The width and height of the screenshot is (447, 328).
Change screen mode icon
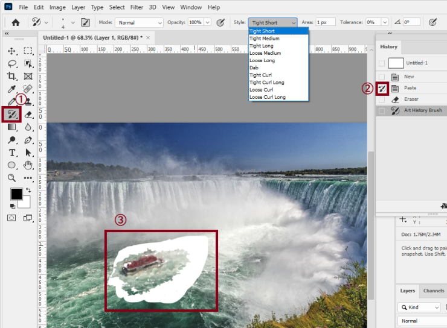pos(28,218)
